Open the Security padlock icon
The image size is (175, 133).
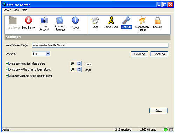click(x=157, y=20)
